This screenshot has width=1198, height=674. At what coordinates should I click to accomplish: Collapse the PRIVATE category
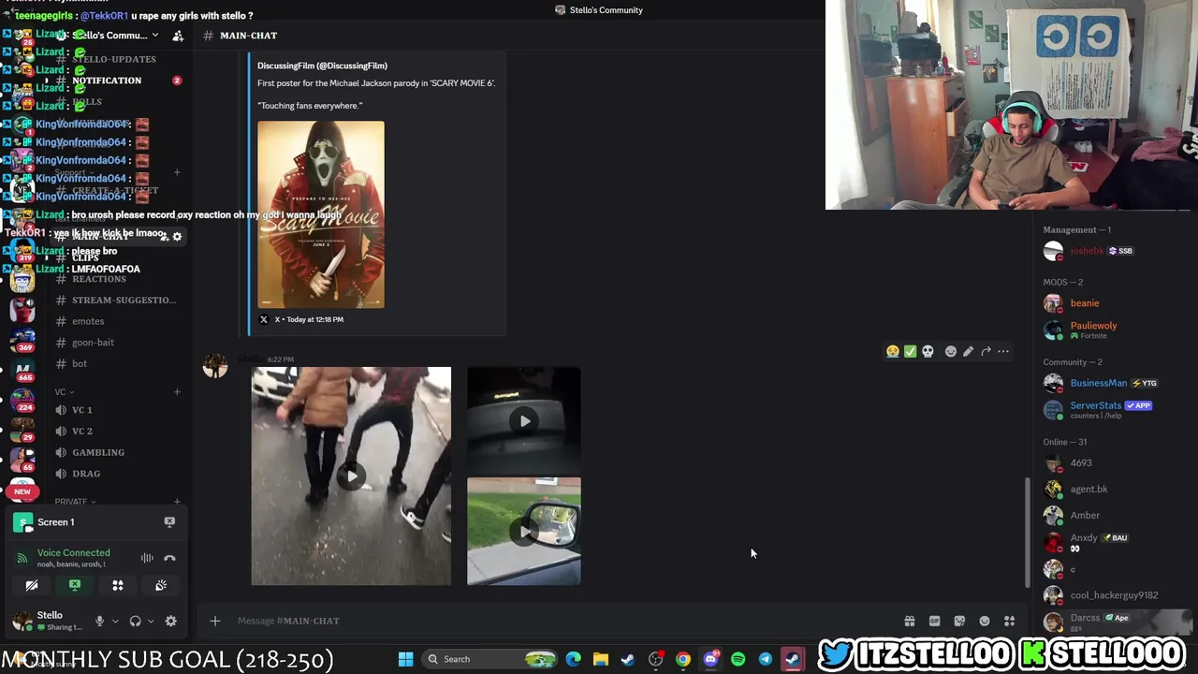(x=75, y=502)
